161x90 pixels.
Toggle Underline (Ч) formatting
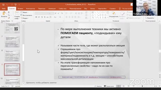(x=42, y=17)
